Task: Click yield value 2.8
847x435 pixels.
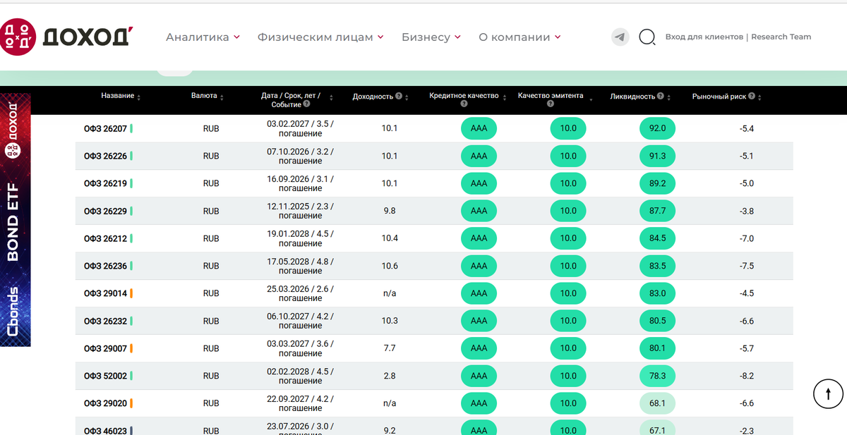Action: (390, 376)
